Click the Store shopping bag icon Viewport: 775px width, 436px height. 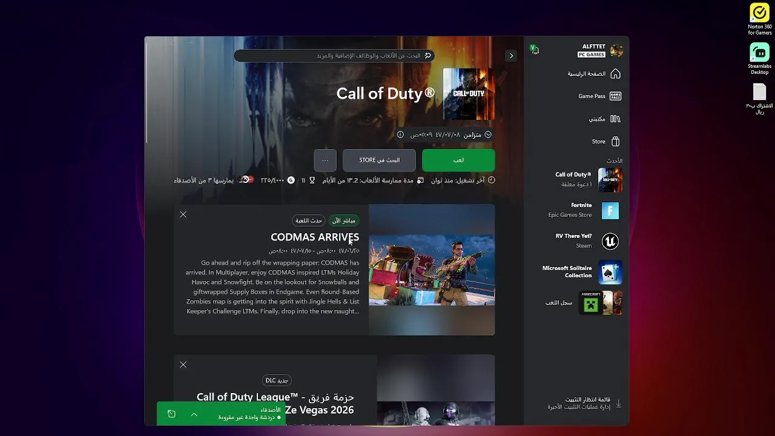click(615, 142)
